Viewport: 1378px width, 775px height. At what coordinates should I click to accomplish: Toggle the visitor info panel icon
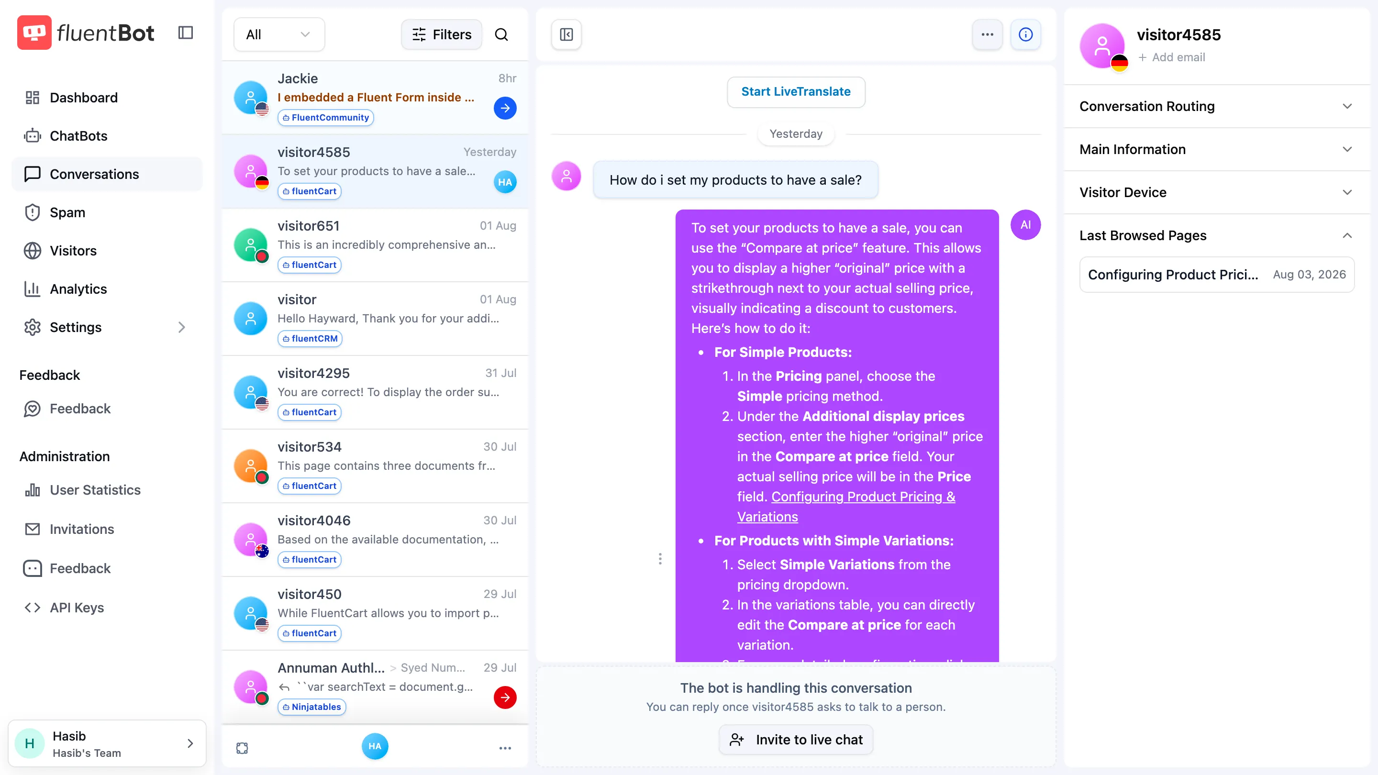[1025, 35]
